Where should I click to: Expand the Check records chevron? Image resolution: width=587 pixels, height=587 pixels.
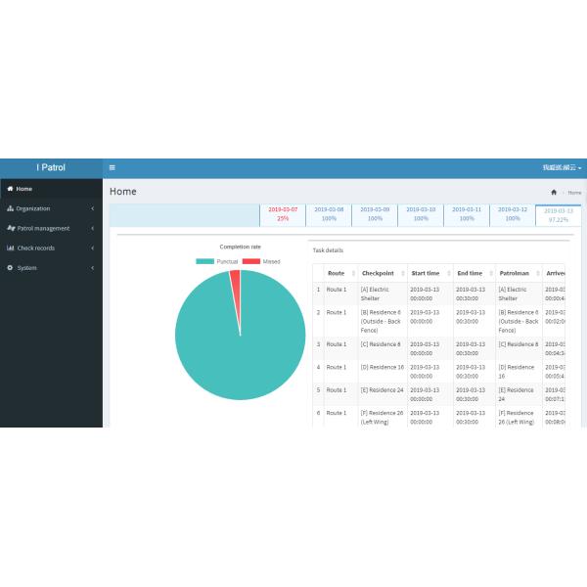(x=93, y=248)
